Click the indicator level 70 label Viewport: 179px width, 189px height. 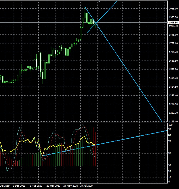pyautogui.click(x=170, y=141)
